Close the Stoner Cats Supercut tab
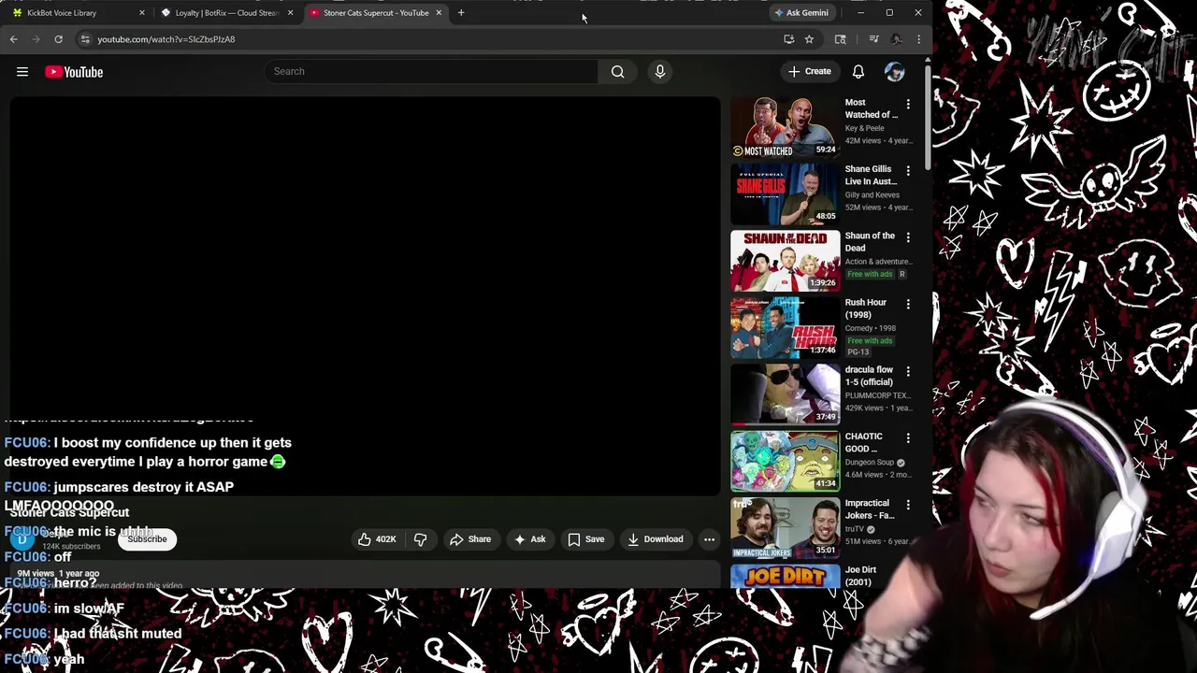The height and width of the screenshot is (673, 1197). click(x=439, y=13)
